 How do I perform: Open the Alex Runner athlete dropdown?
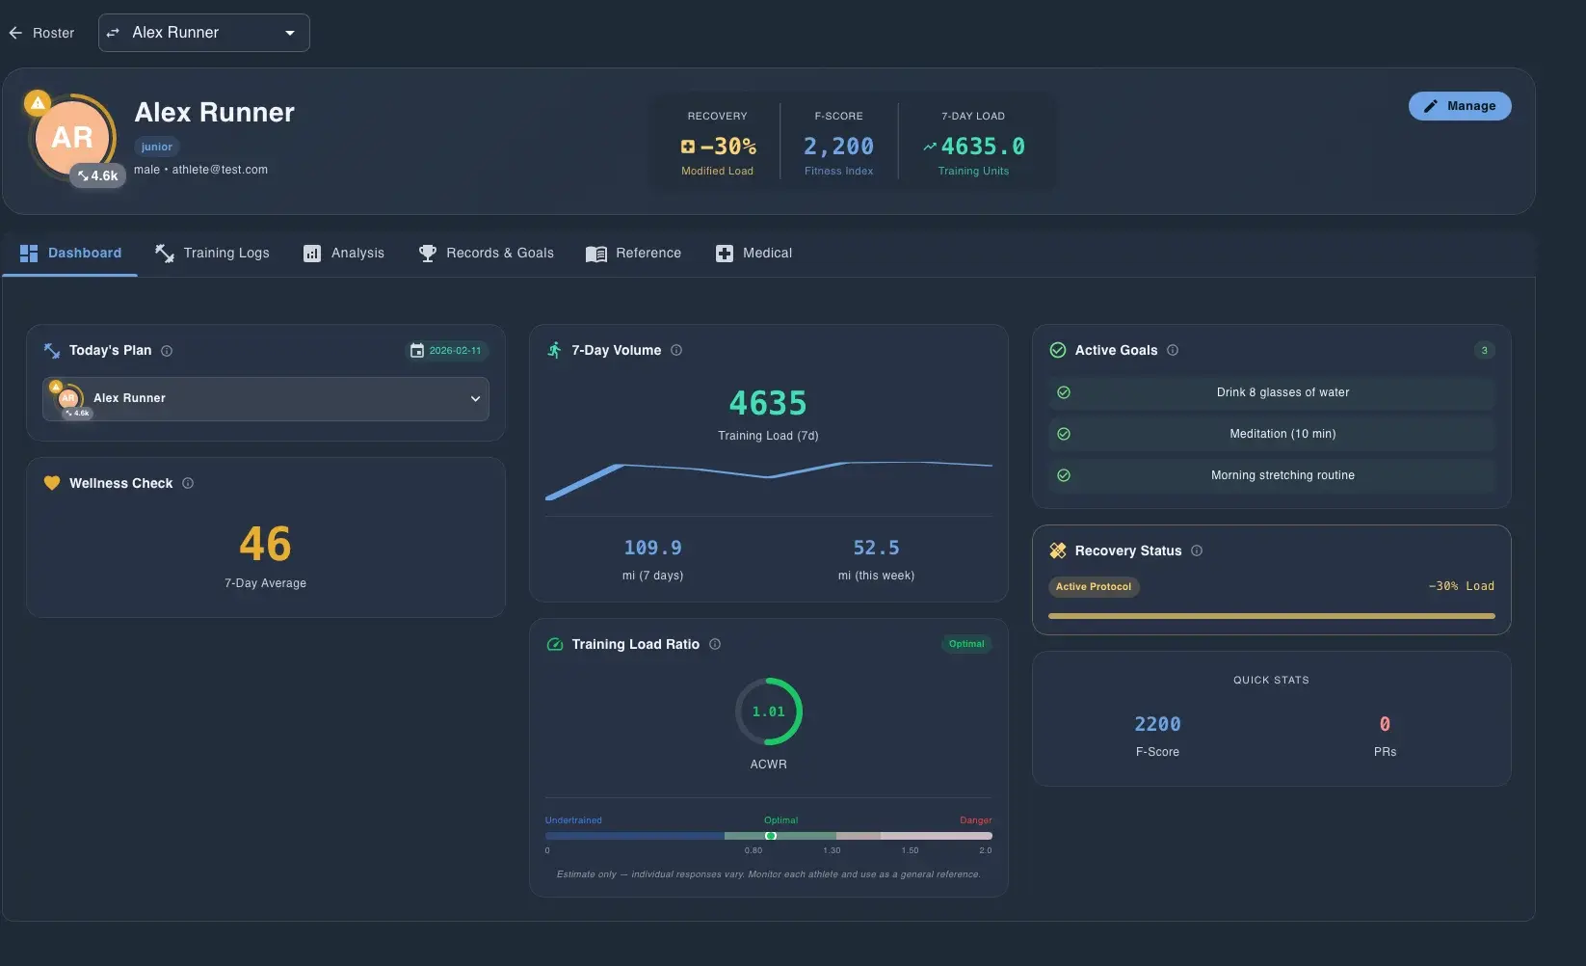pyautogui.click(x=289, y=32)
